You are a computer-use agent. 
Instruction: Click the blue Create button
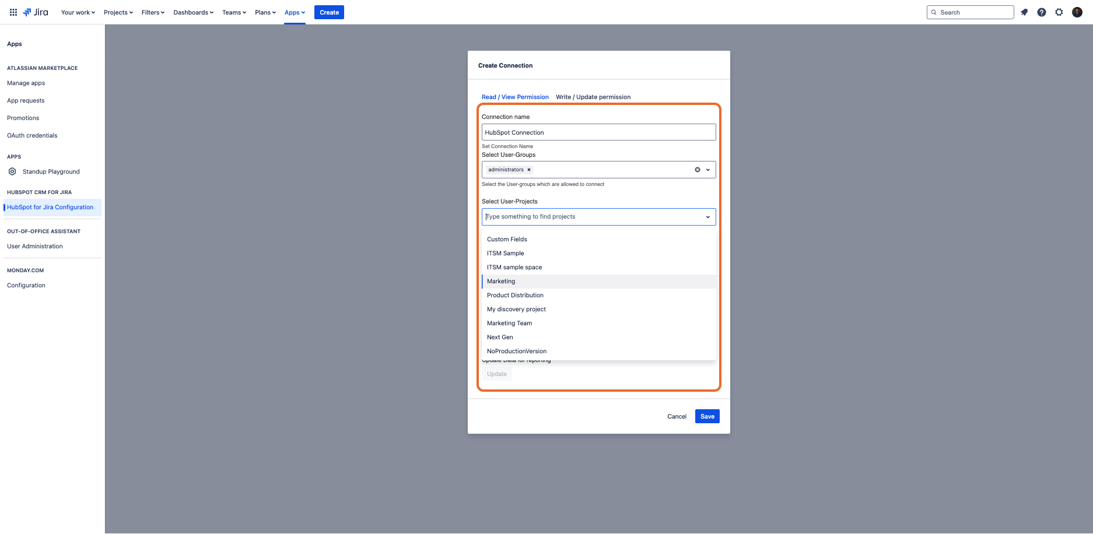click(329, 12)
